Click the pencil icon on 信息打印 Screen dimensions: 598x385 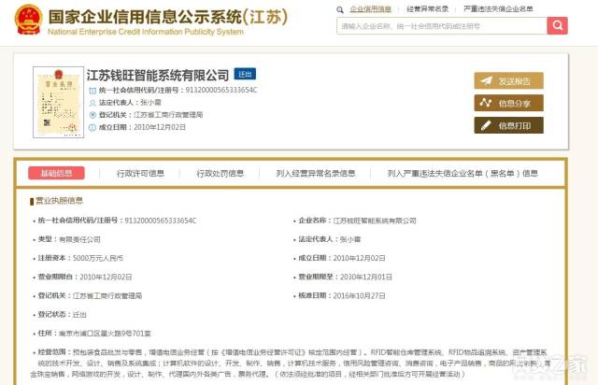(486, 125)
